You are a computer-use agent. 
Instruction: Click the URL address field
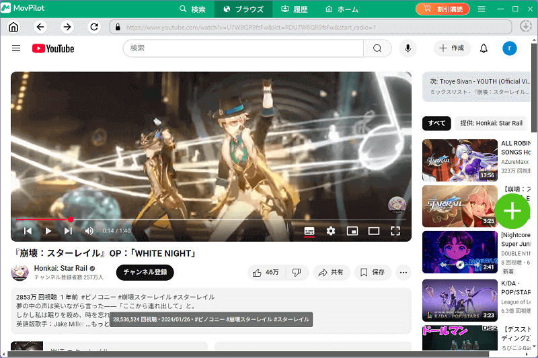tap(311, 27)
